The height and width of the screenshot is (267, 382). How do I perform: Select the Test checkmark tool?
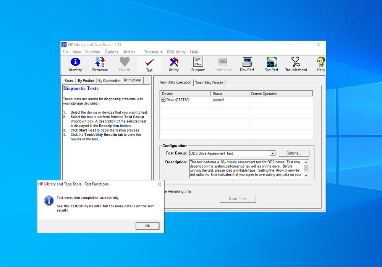pyautogui.click(x=149, y=65)
